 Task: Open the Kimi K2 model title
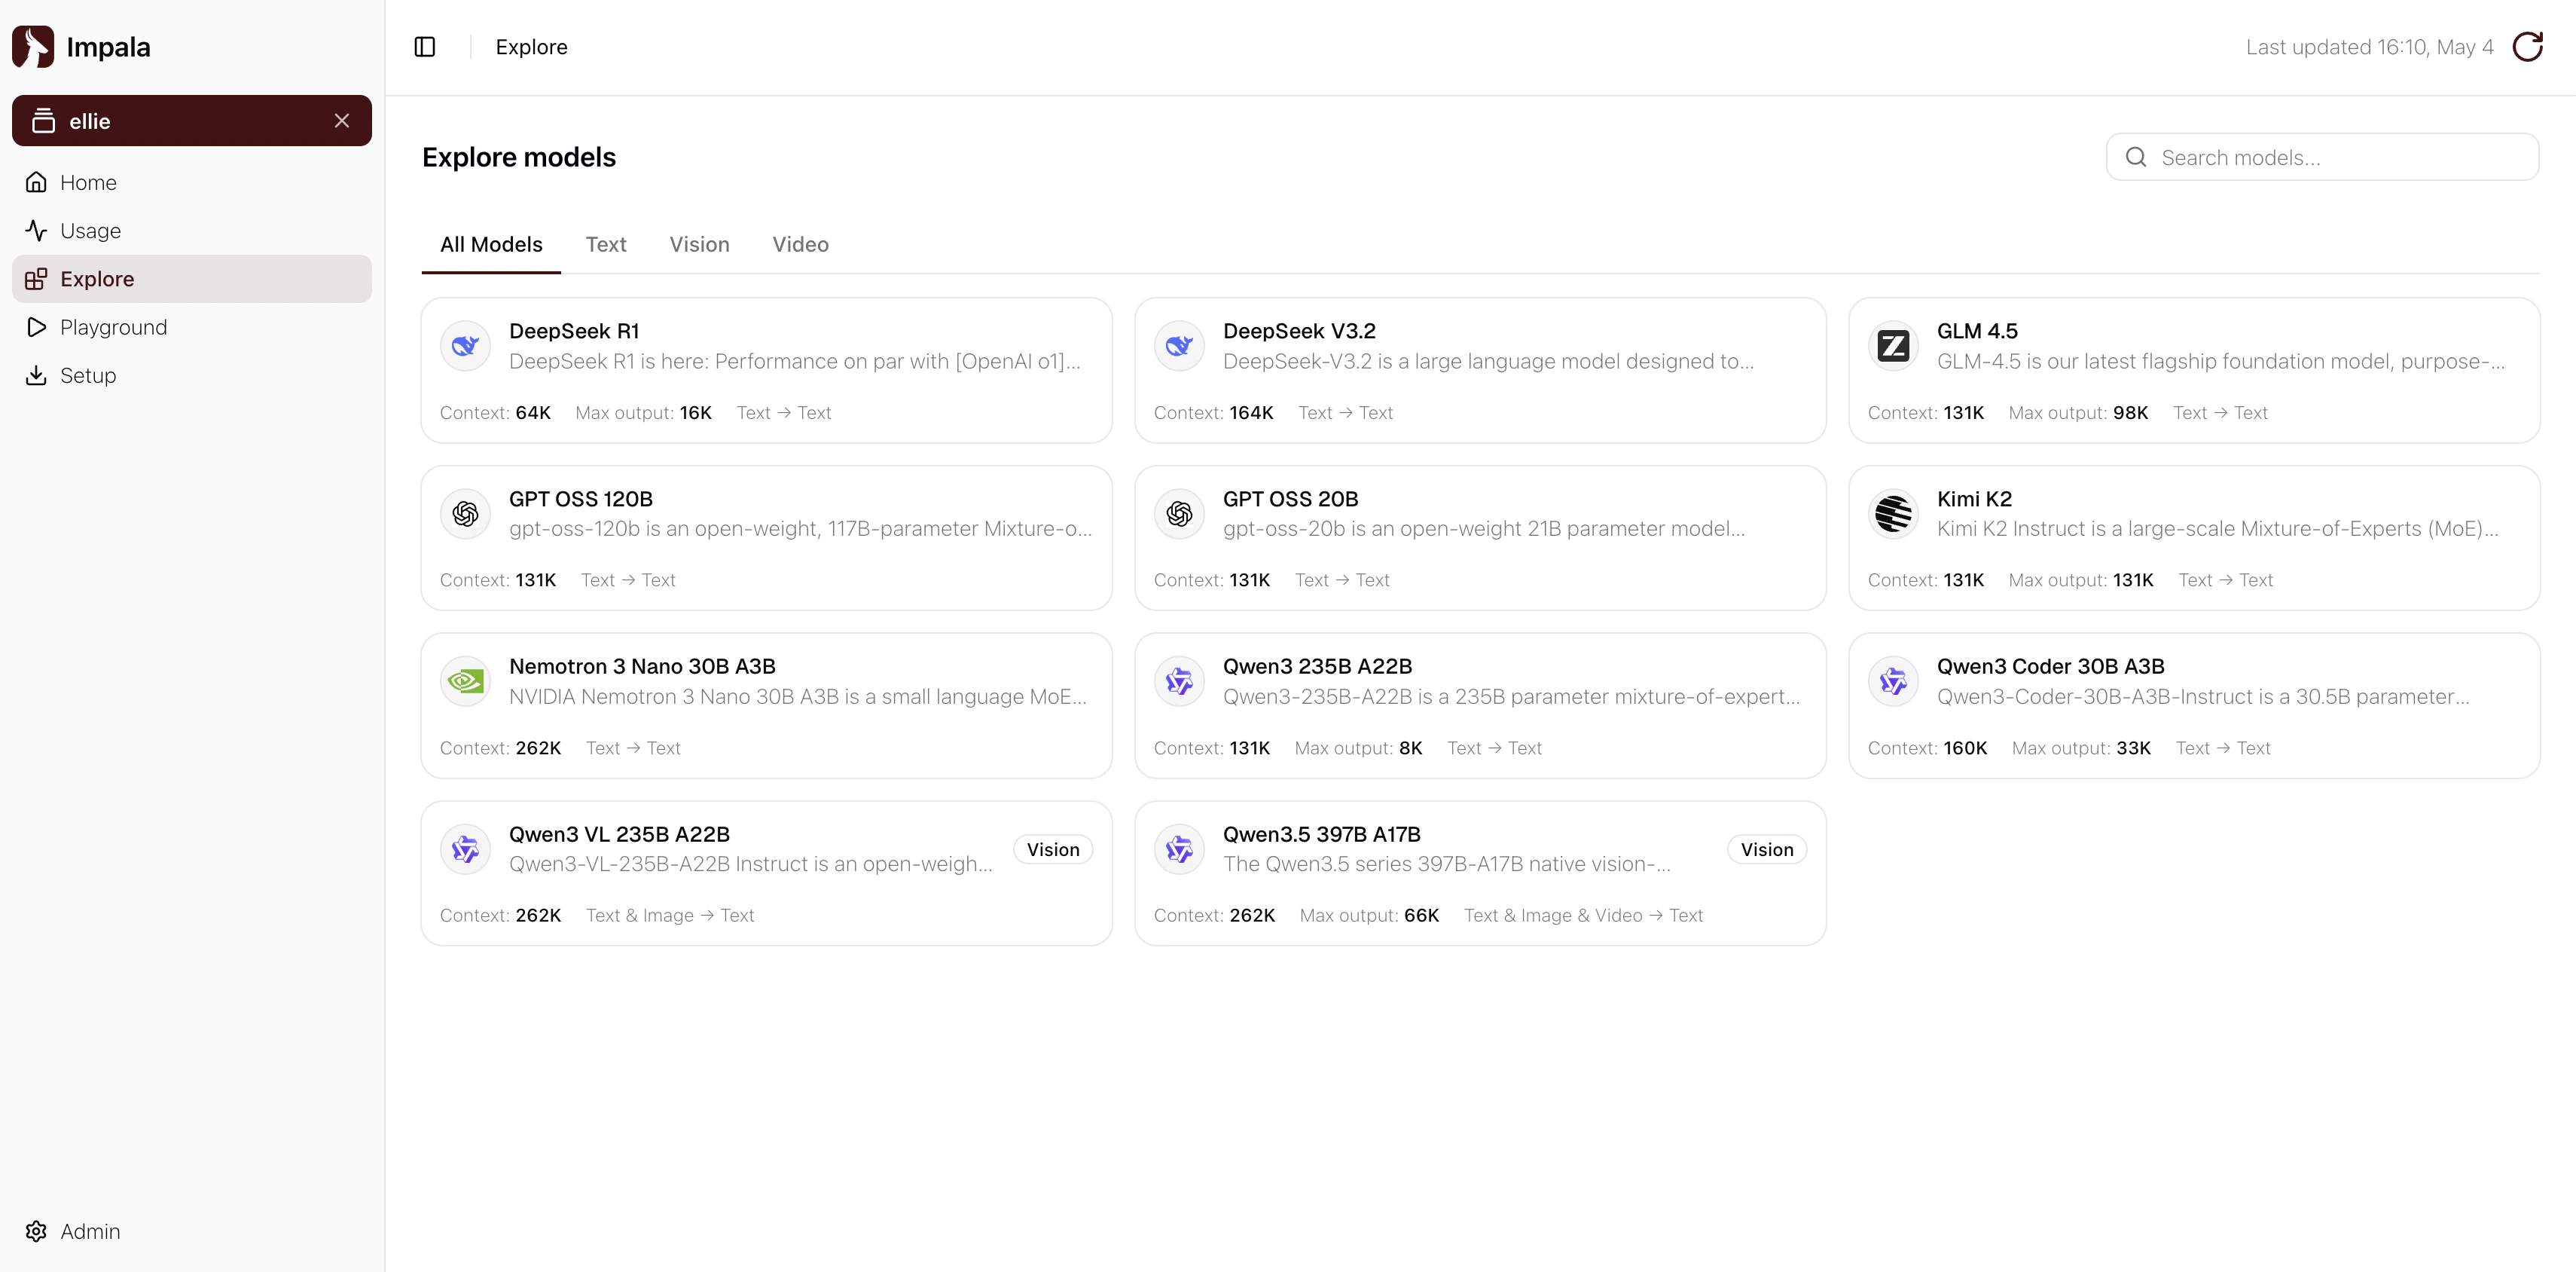[1974, 500]
